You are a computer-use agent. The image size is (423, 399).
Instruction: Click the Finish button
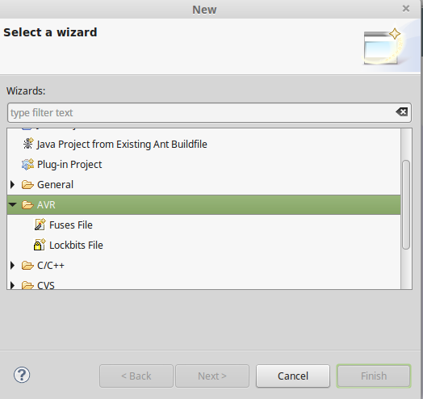tap(374, 376)
